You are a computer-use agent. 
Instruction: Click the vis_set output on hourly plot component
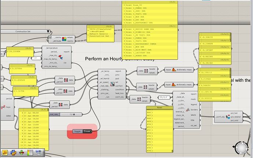(x=194, y=125)
